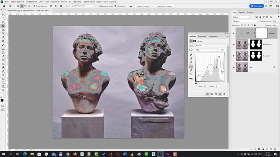This screenshot has height=157, width=280.
Task: Click the Select Subject button
Action: click(143, 6)
